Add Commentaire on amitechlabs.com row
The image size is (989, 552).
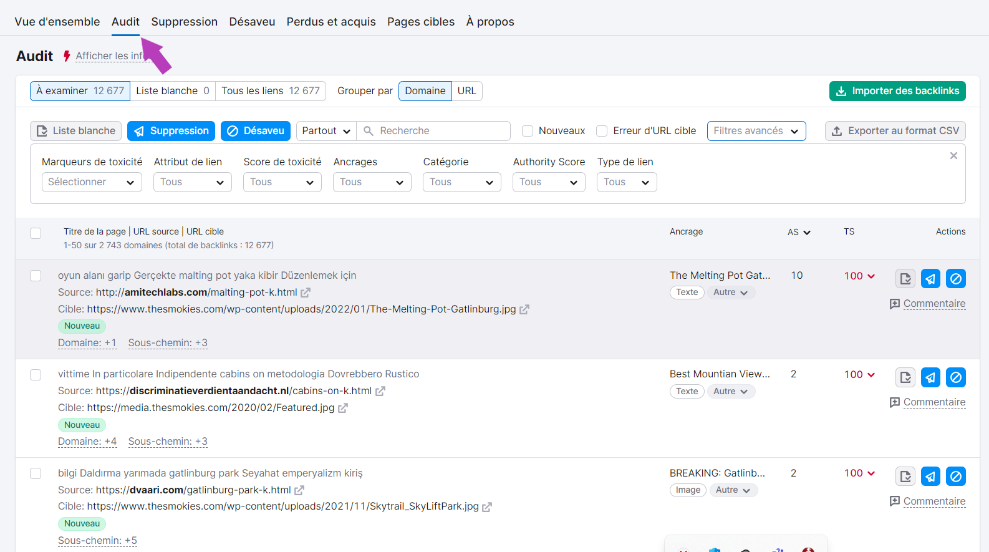(928, 304)
